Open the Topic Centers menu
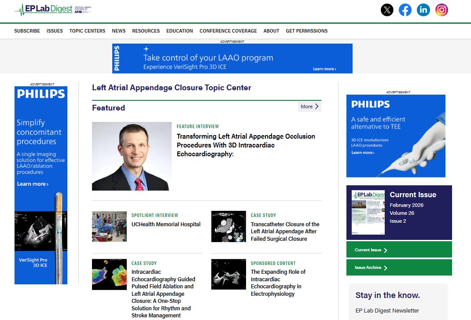The height and width of the screenshot is (320, 471). pos(88,31)
